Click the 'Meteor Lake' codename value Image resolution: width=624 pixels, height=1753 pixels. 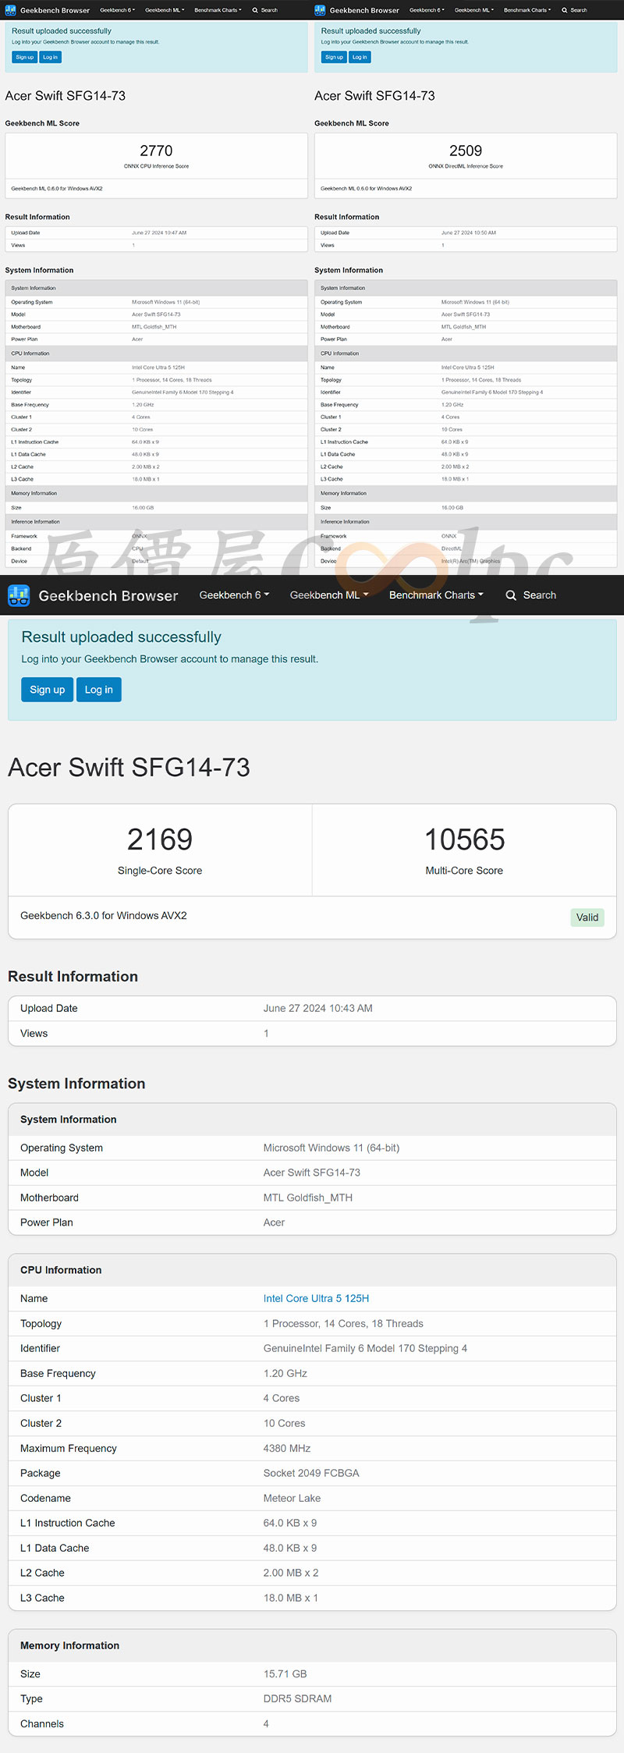pyautogui.click(x=292, y=1498)
